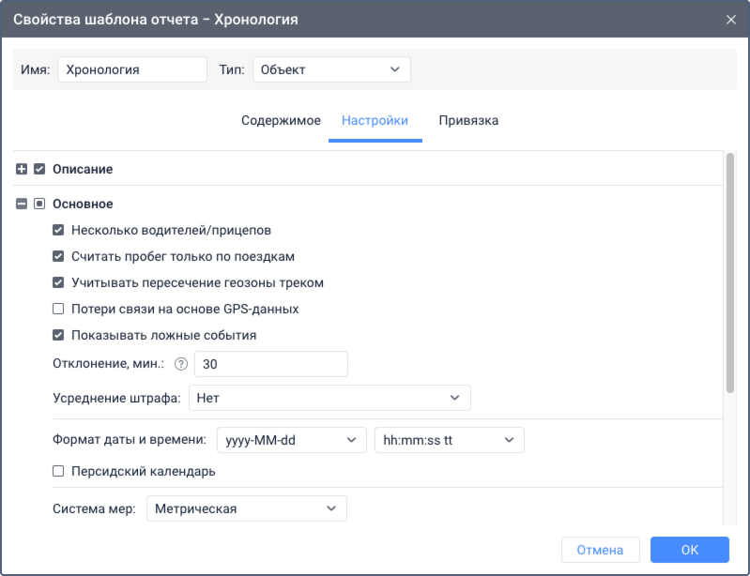
Task: Enable Потери связи на основе GPS-данных
Action: click(58, 309)
